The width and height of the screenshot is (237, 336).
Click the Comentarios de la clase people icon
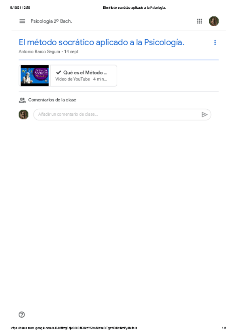click(22, 100)
